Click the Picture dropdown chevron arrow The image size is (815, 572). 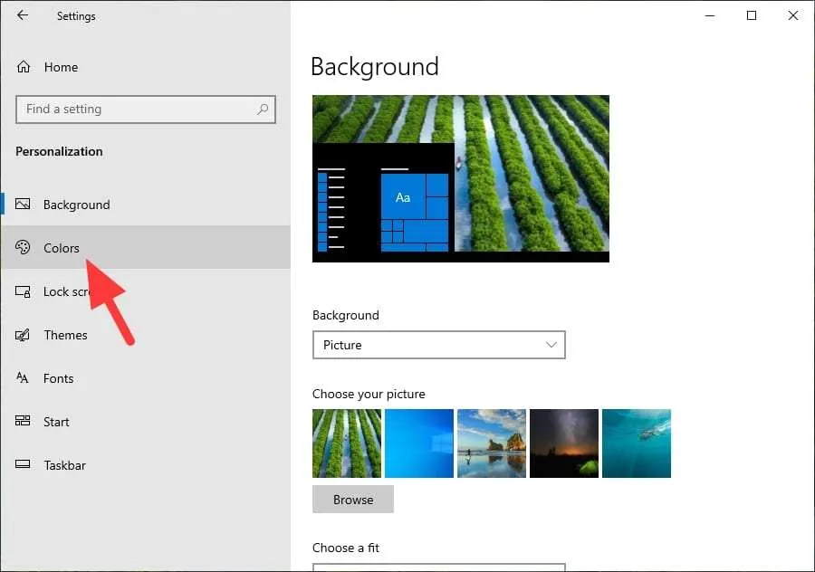coord(551,345)
